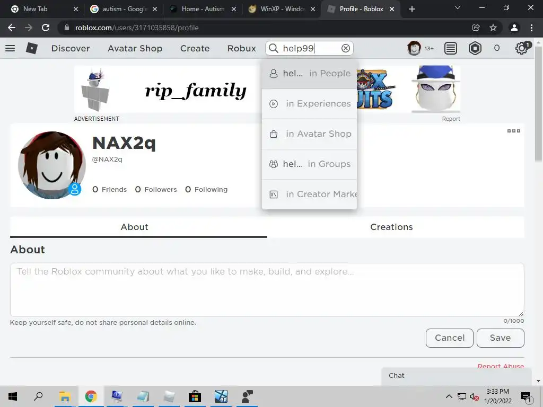The image size is (543, 407).
Task: Open the Chat panel
Action: pos(457,376)
